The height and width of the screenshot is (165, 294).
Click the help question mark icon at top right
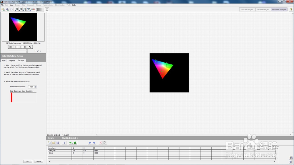pyautogui.click(x=291, y=9)
